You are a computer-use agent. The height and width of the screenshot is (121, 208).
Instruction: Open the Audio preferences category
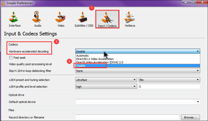(38, 19)
